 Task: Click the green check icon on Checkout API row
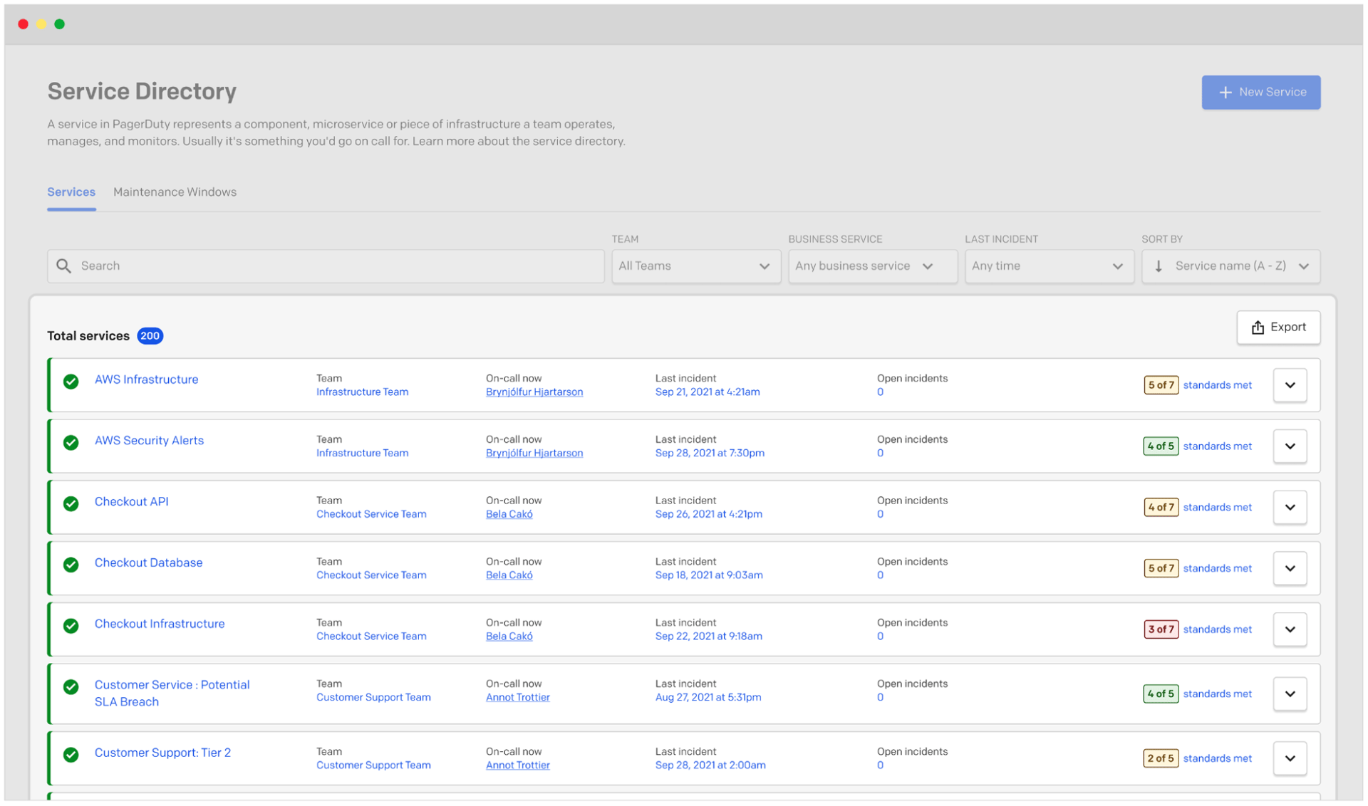[71, 503]
